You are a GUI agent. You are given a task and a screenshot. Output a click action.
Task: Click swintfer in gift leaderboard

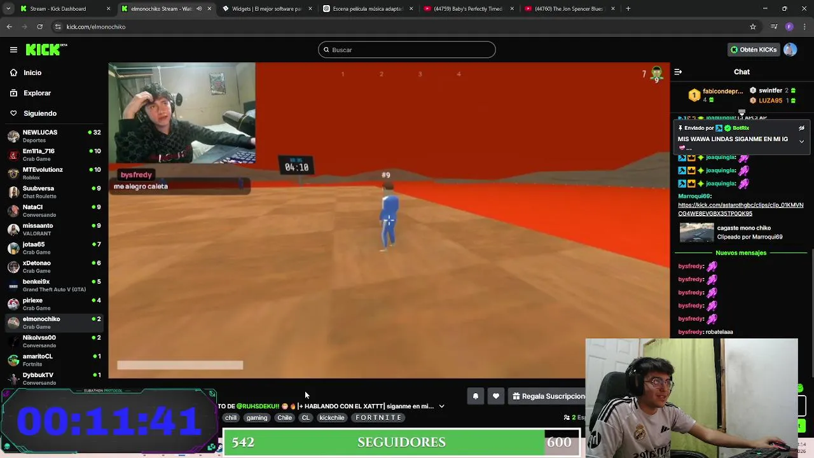click(x=773, y=90)
